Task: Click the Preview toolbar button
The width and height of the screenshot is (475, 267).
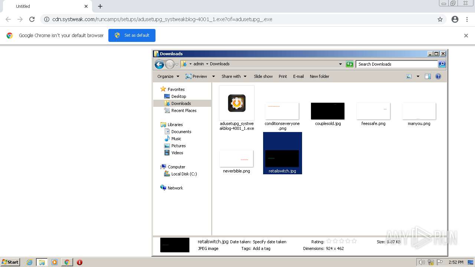Action: pyautogui.click(x=196, y=76)
